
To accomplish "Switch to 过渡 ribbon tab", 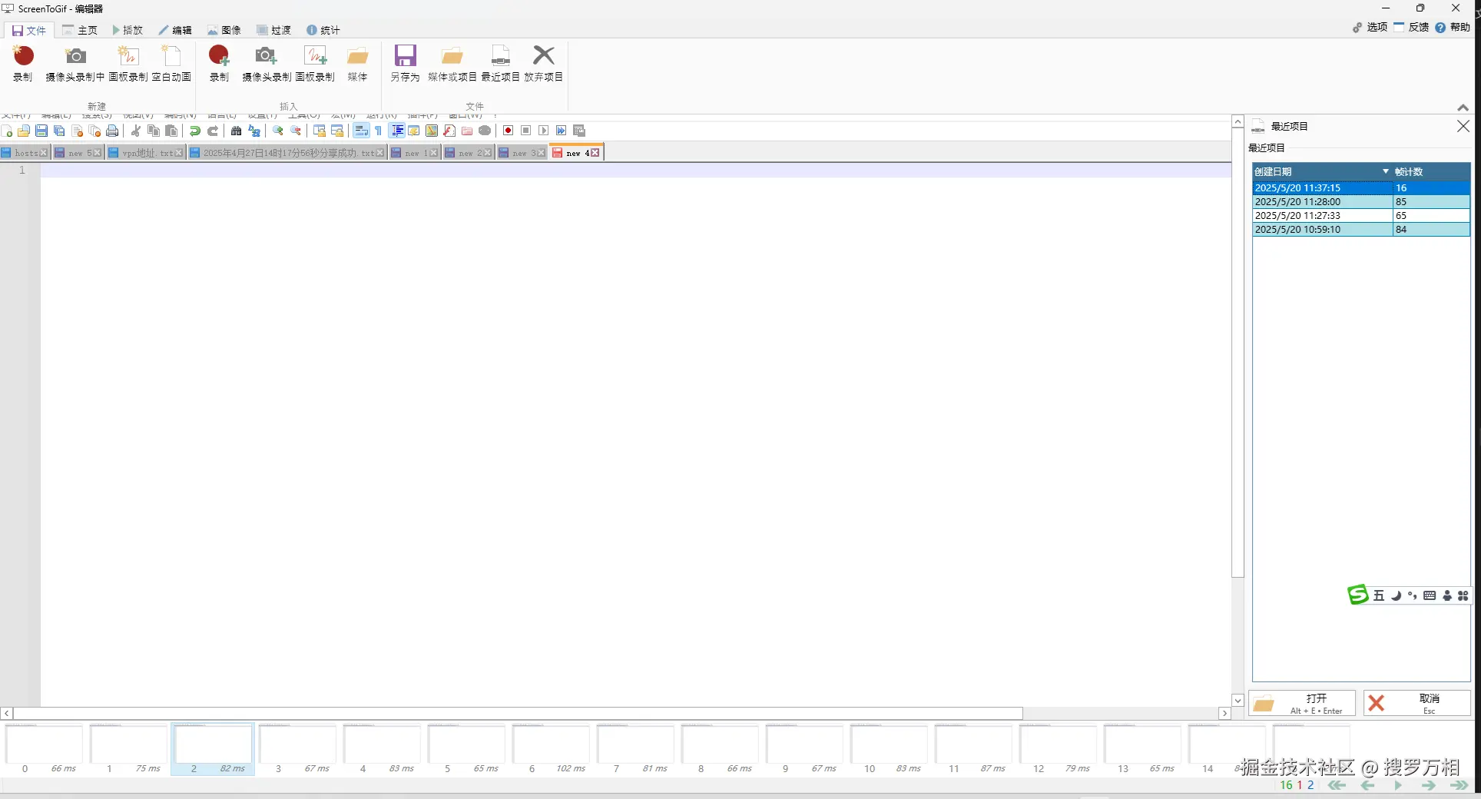I will (x=274, y=30).
